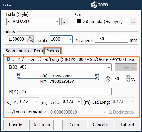Click the vertical offset arrows icon

click(108, 79)
